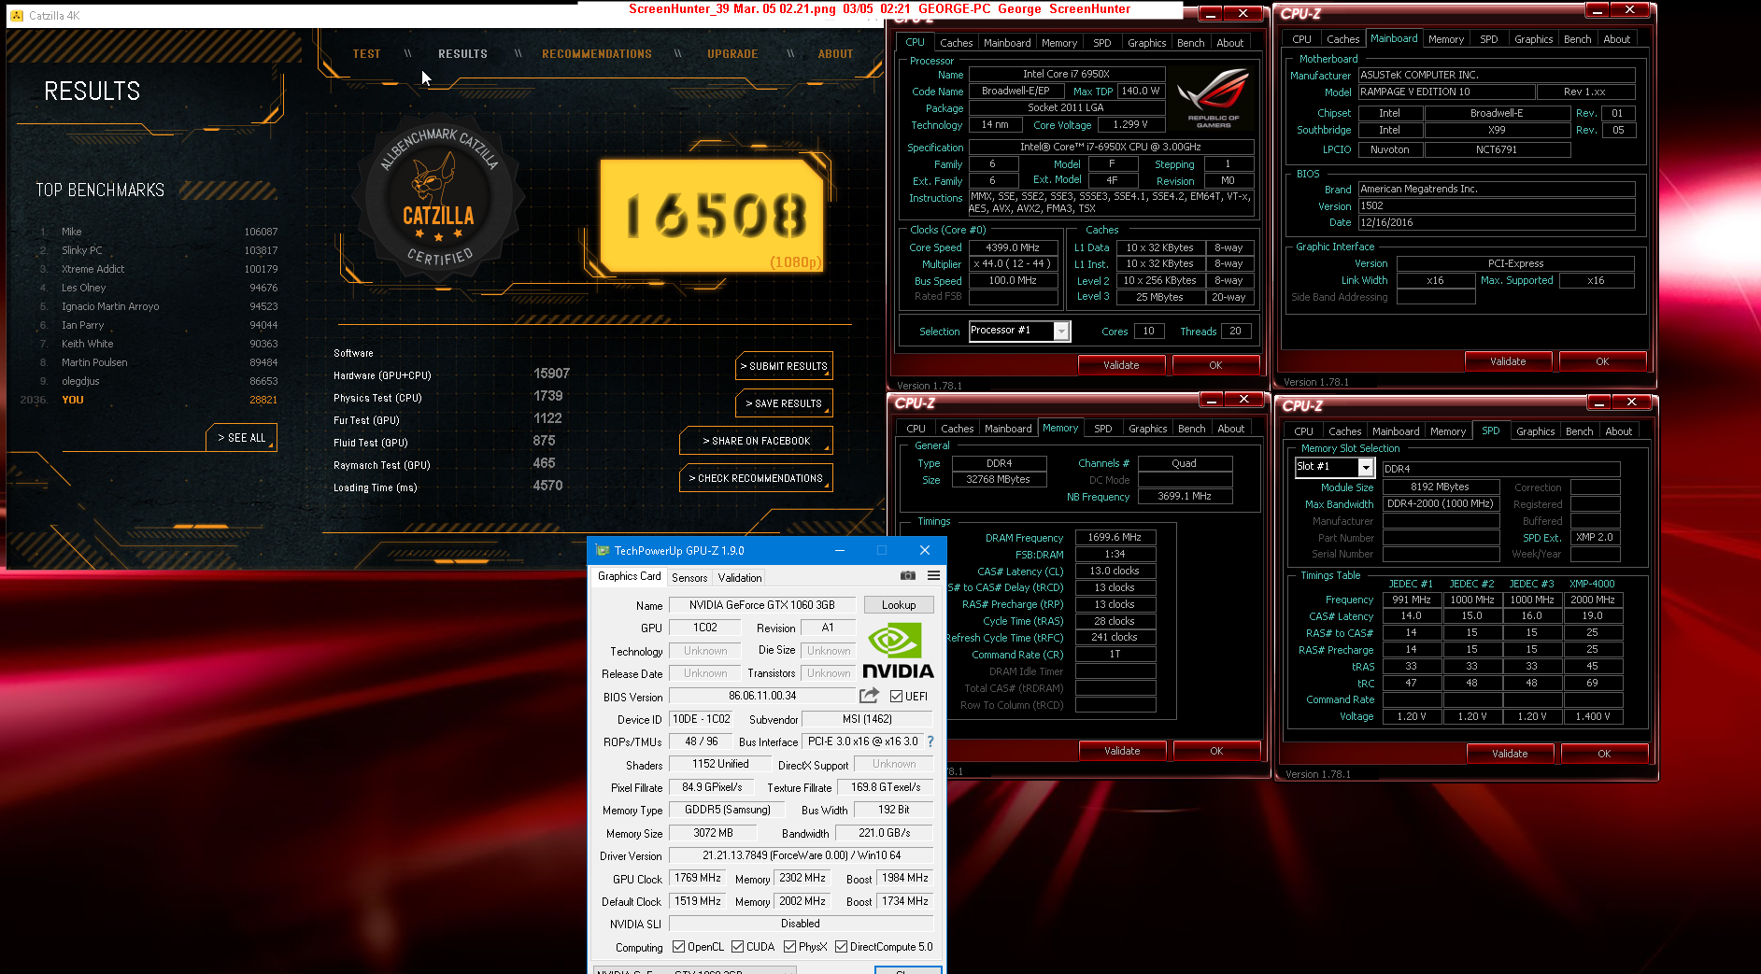Screen dimensions: 1761x974
Task: Click the Catzilla Certified badge
Action: click(x=438, y=199)
